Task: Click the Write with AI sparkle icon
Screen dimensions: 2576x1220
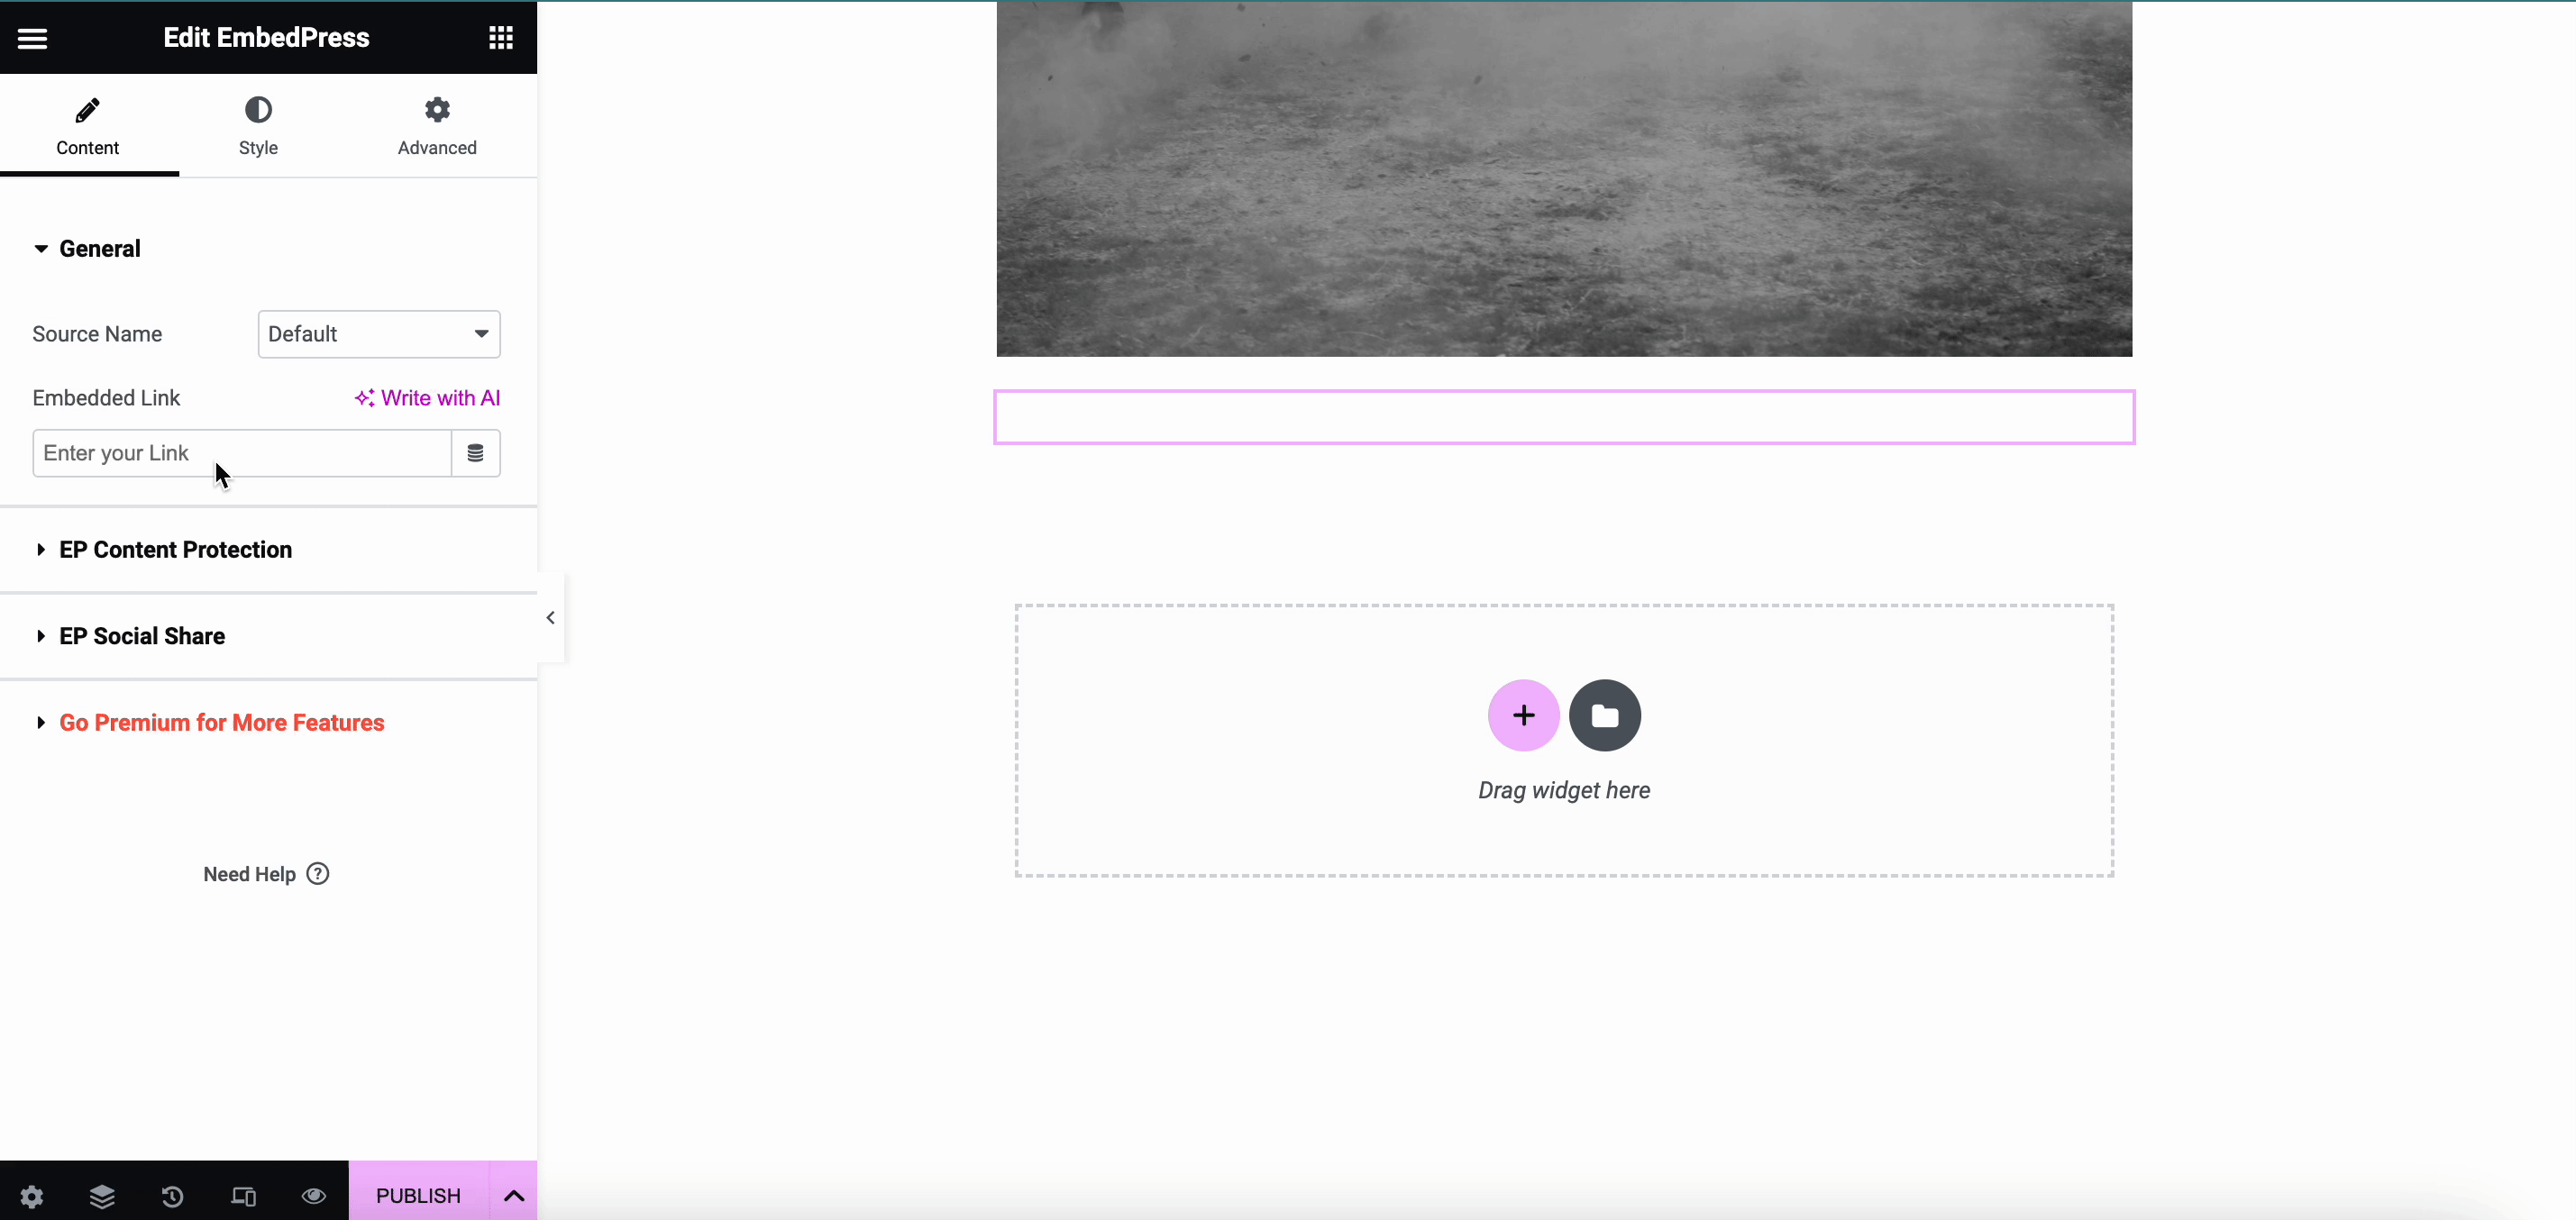Action: pos(363,397)
